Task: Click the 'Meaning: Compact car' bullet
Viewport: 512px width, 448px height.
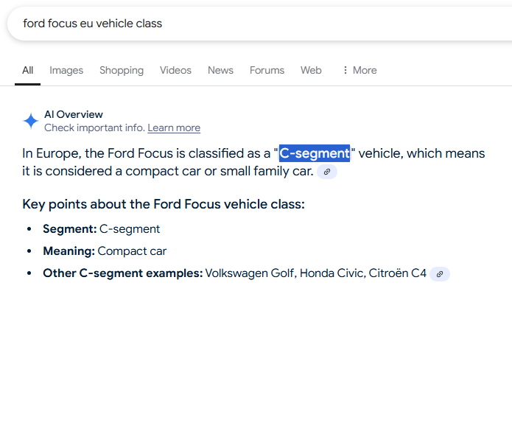Action: click(x=105, y=251)
